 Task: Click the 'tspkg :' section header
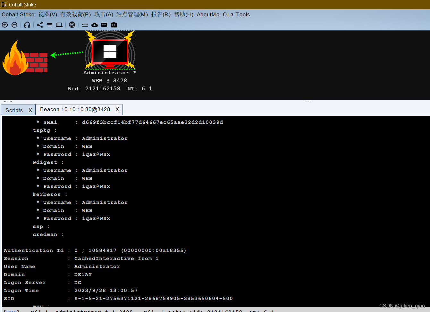pos(45,130)
